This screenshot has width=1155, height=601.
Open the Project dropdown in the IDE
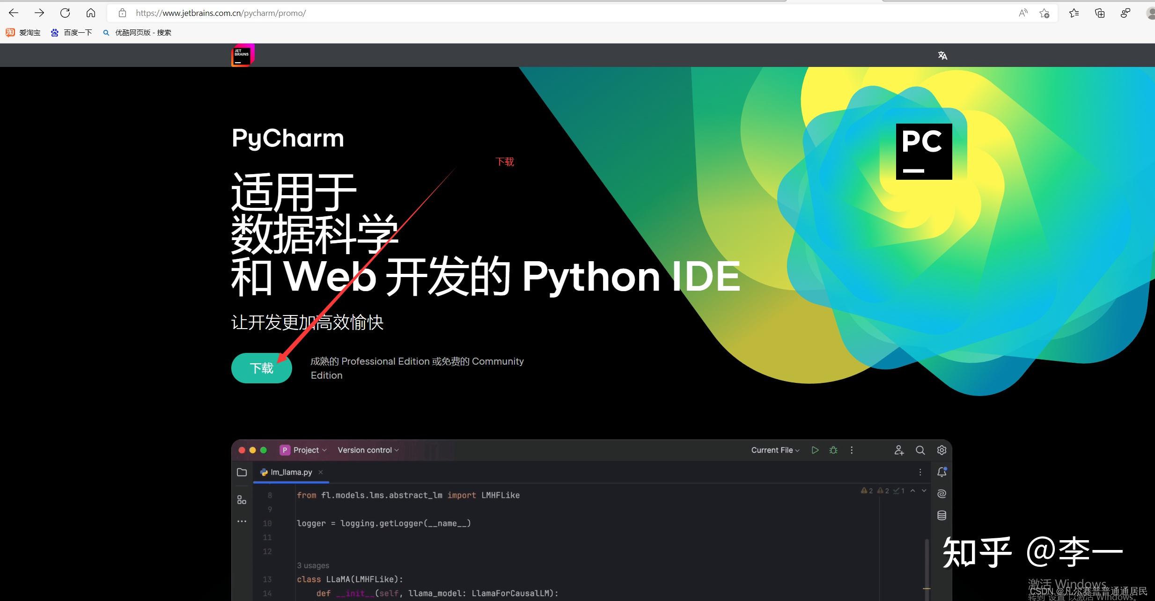(x=304, y=450)
